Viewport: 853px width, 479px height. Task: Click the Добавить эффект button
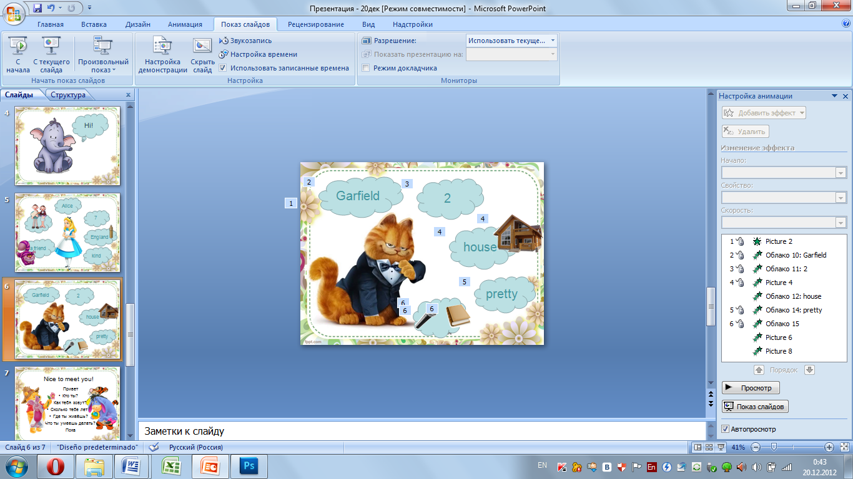(x=764, y=113)
